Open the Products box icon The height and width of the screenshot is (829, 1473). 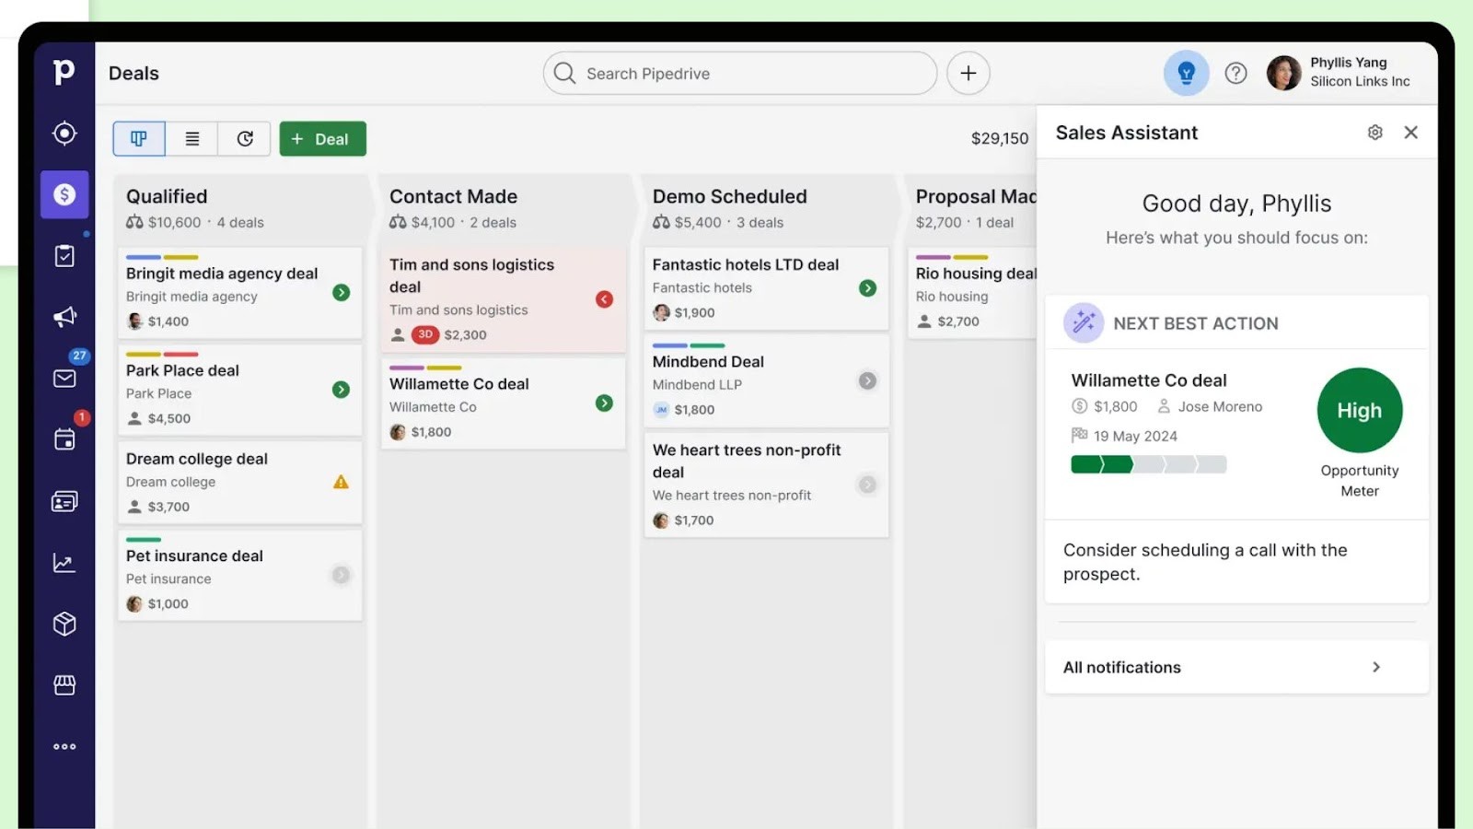(x=64, y=624)
